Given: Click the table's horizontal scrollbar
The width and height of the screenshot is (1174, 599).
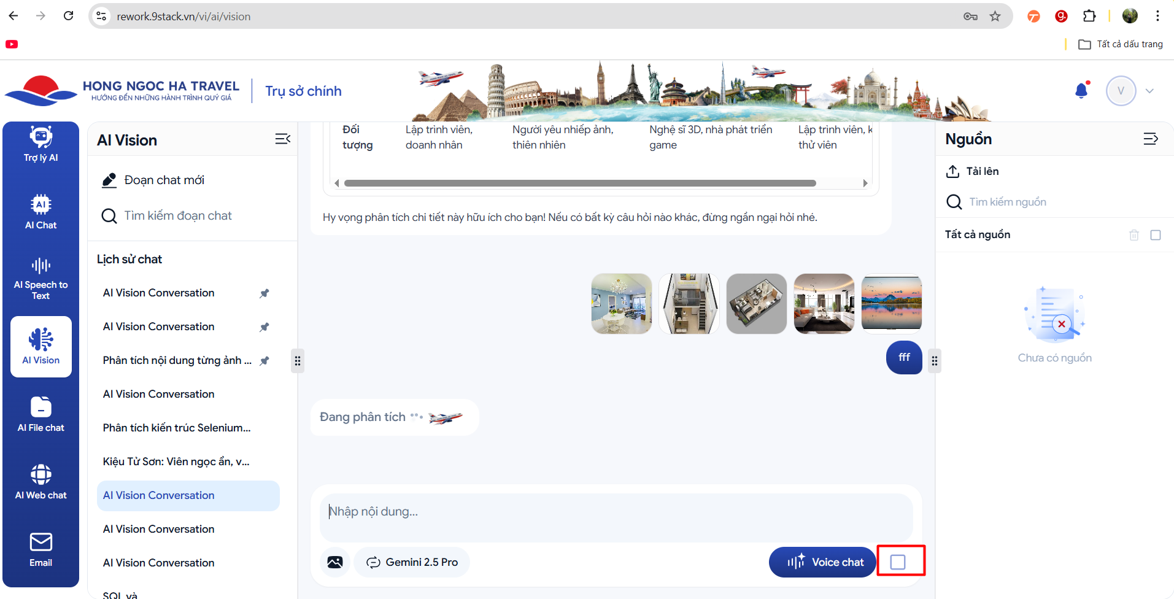Looking at the screenshot, I should tap(579, 184).
